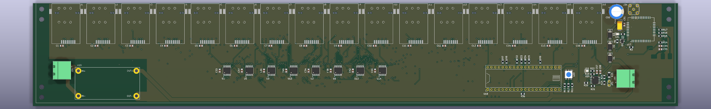The height and width of the screenshot is (109, 711).
Task: Click the green J33 terminal block
Action: point(625,78)
